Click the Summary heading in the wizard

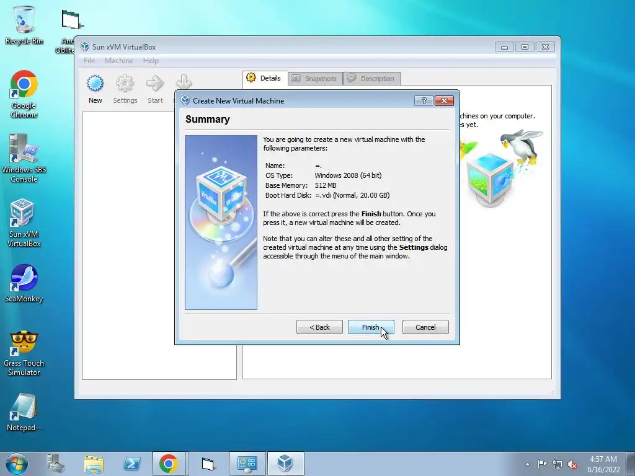(208, 119)
